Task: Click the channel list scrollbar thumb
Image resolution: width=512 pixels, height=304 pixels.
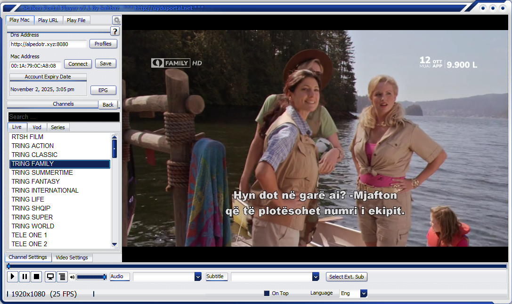Action: pyautogui.click(x=114, y=148)
